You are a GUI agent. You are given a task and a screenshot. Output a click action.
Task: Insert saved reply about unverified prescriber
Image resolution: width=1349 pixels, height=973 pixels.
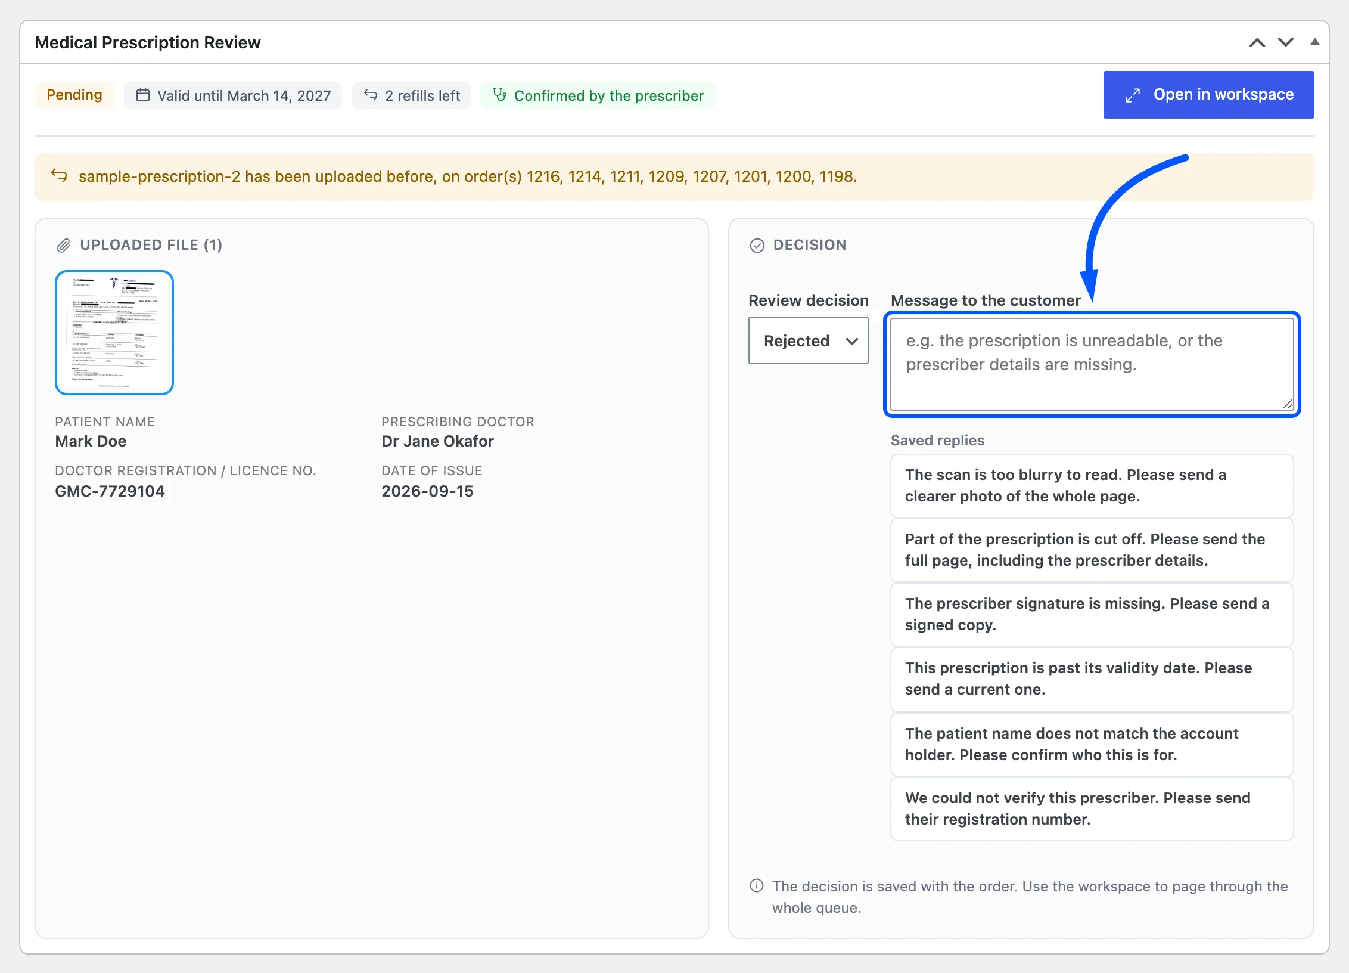point(1092,808)
